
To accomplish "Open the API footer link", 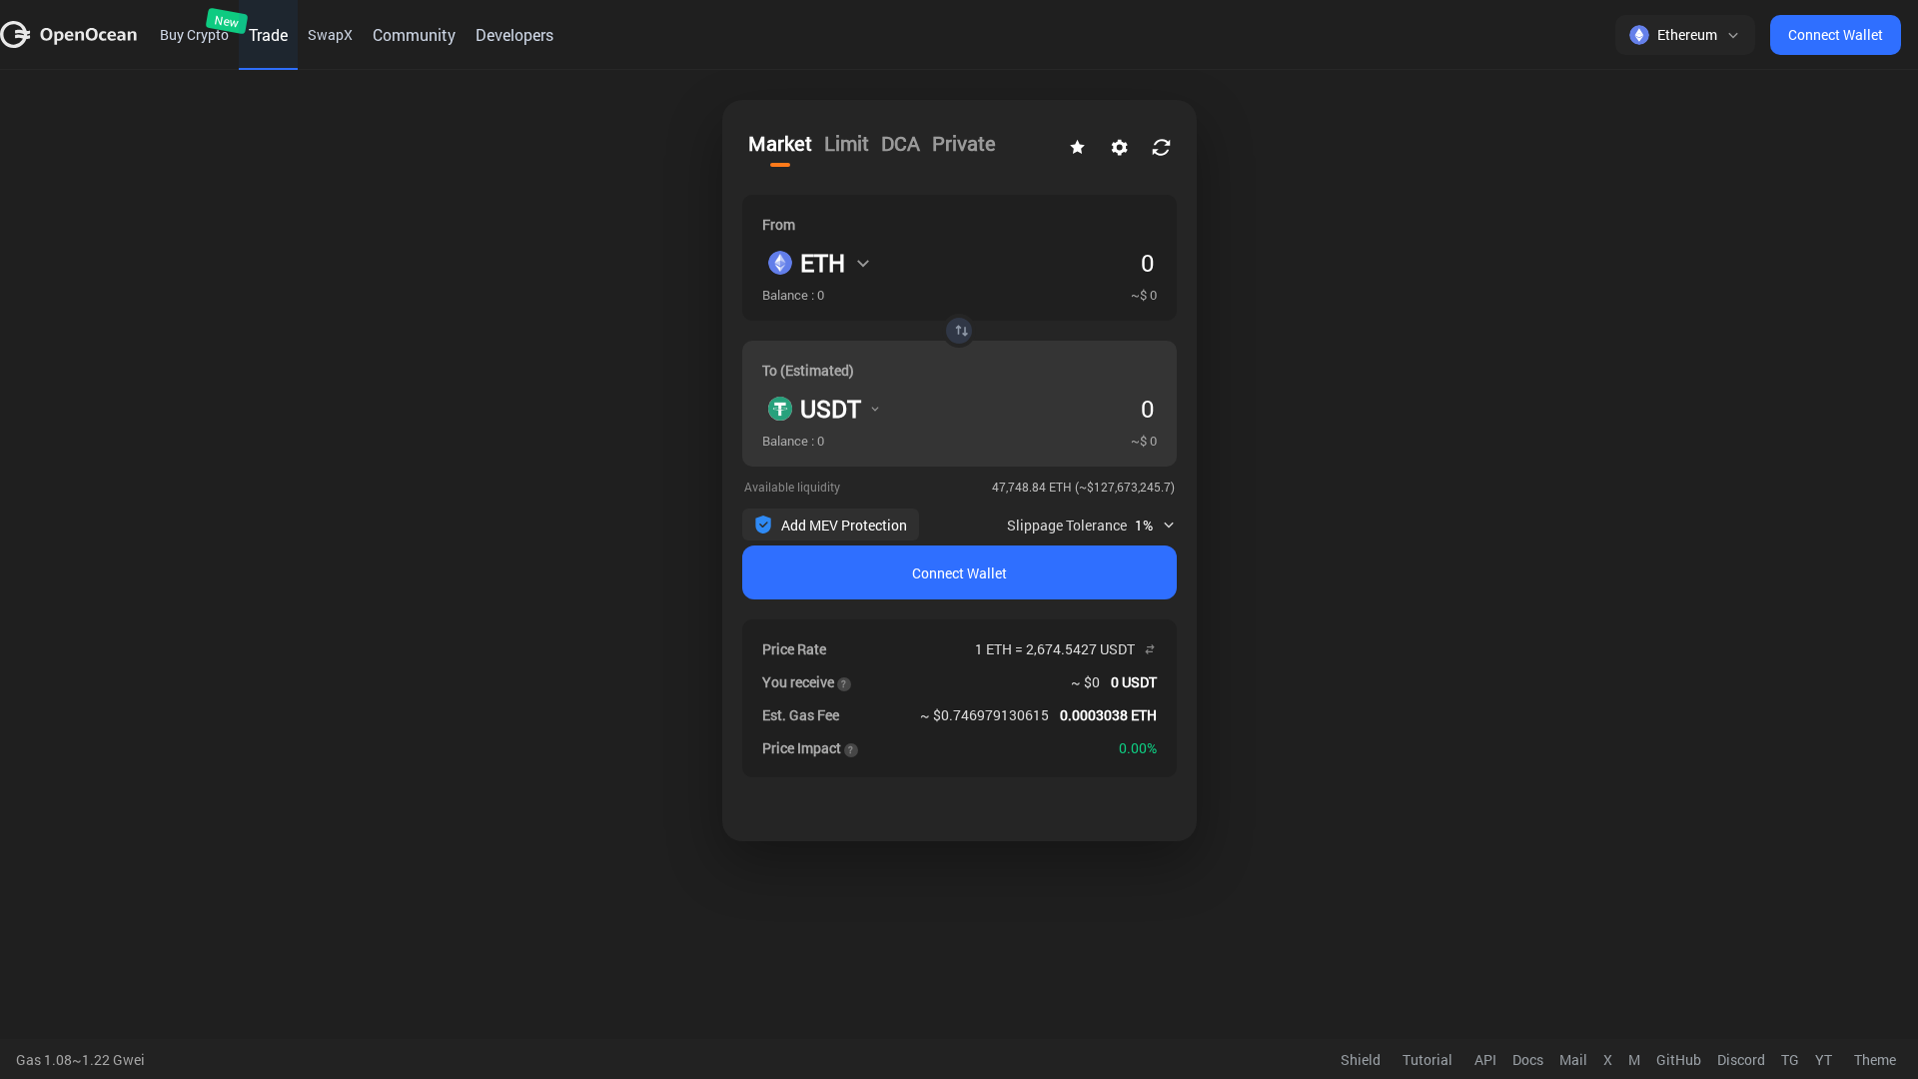I will (1484, 1060).
